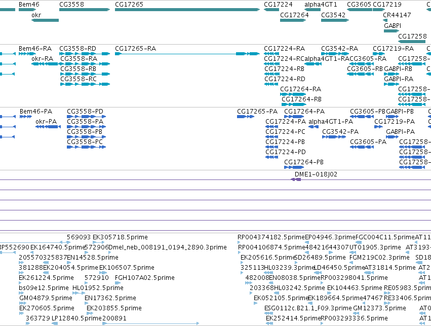The image size is (431, 326).
Task: Click transcript CG3605-RB
Action: [365, 69]
